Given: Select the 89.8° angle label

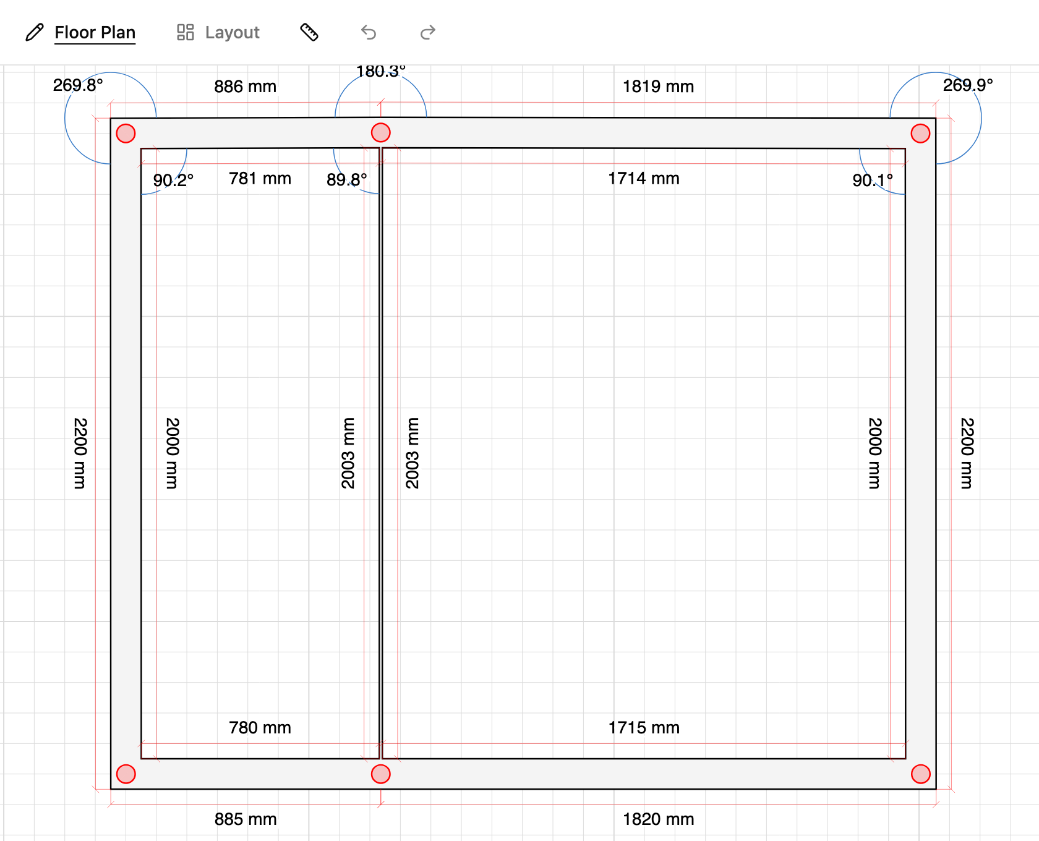Looking at the screenshot, I should 347,180.
